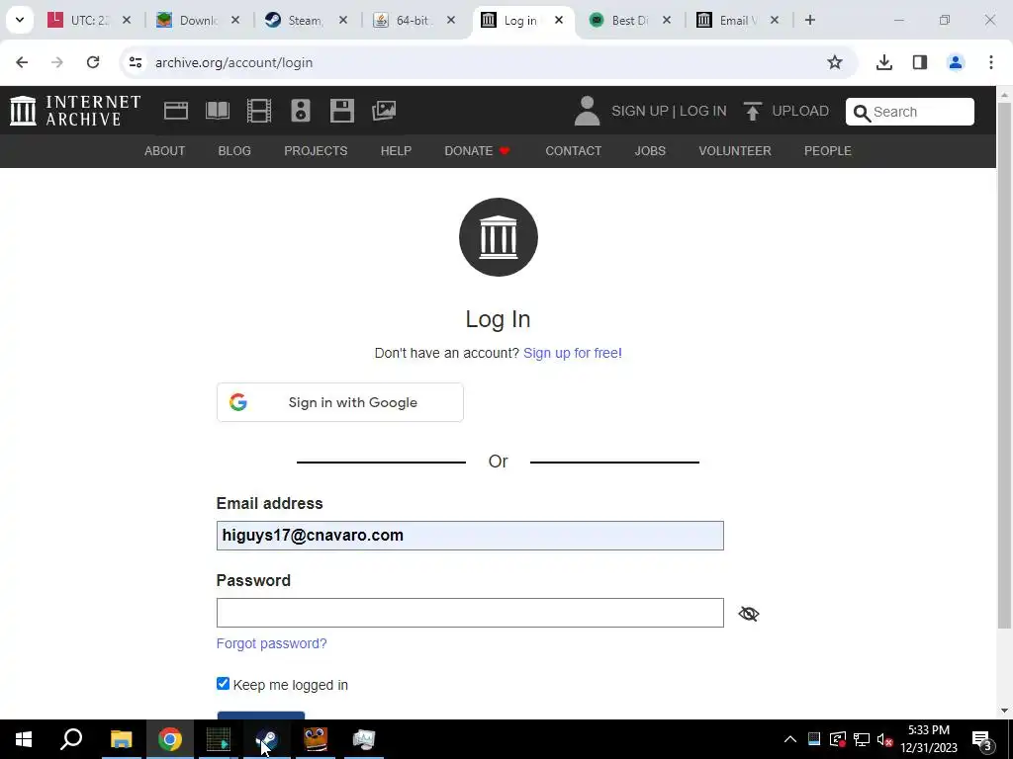Open the taskbar clock and date
The height and width of the screenshot is (759, 1013).
(928, 739)
